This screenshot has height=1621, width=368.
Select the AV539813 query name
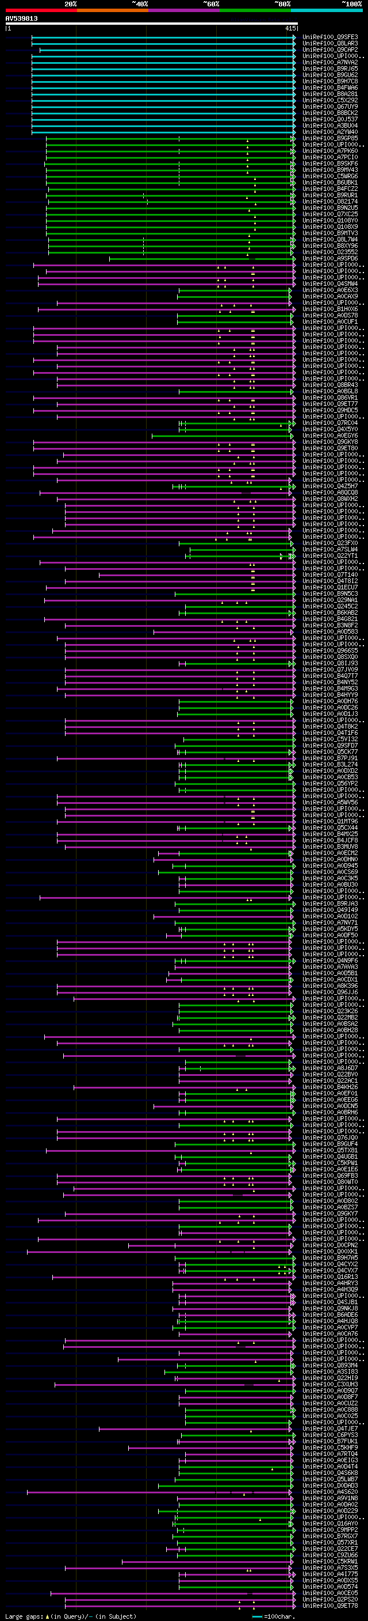coord(21,18)
